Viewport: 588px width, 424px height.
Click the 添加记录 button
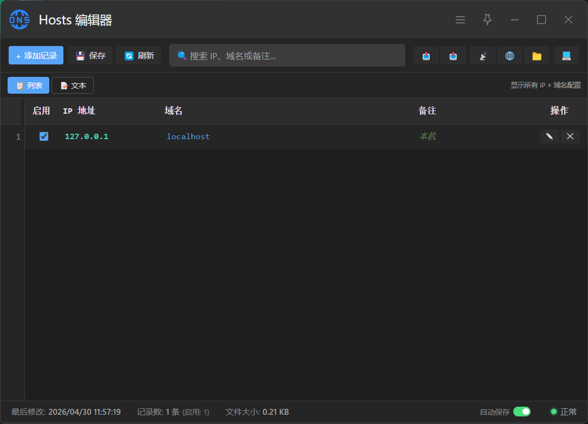click(36, 55)
